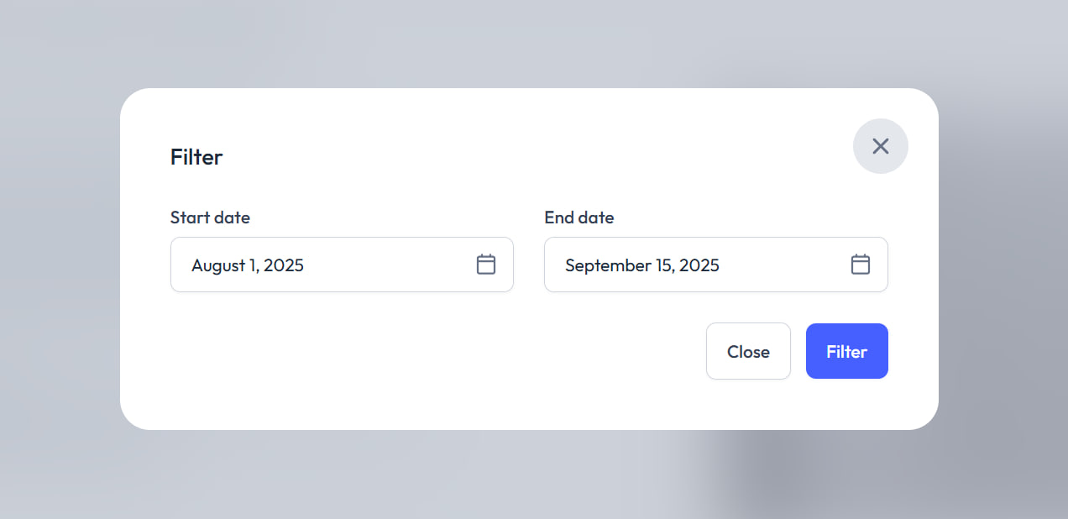Open the Start date calendar picker icon
Viewport: 1068px width, 519px height.
click(x=486, y=265)
